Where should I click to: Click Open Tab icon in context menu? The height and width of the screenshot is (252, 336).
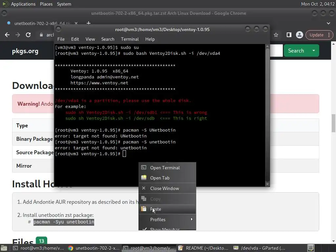[x=144, y=178]
